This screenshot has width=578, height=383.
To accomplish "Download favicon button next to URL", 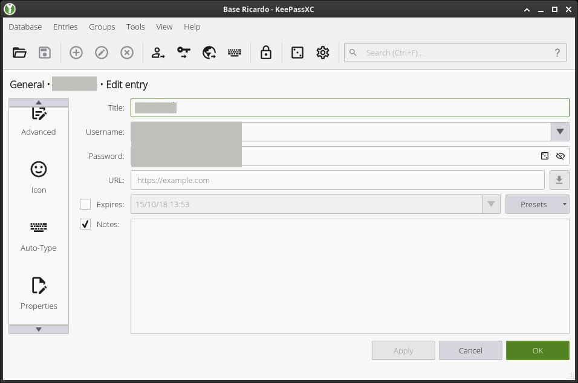I will (559, 180).
